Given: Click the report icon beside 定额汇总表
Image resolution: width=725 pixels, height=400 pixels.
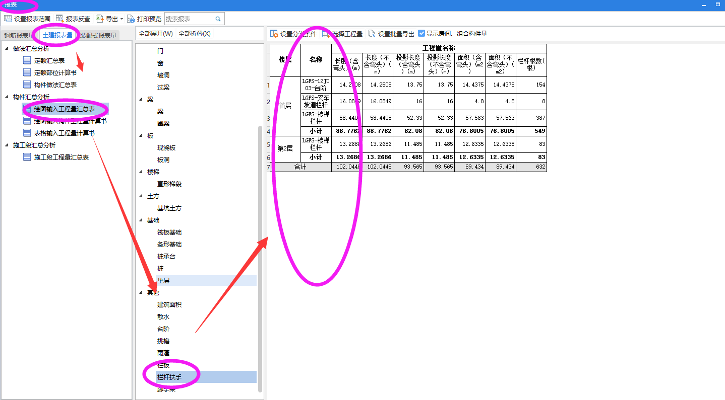Looking at the screenshot, I should point(27,60).
